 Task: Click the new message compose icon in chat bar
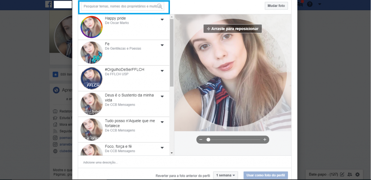(x=342, y=175)
